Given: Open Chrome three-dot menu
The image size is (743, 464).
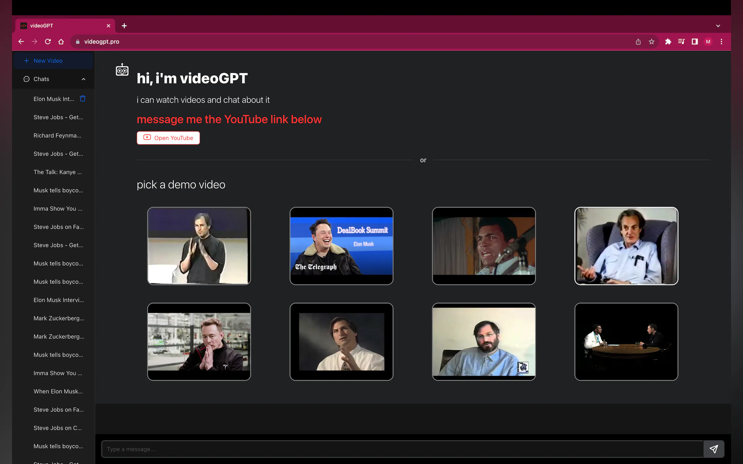Looking at the screenshot, I should (721, 42).
